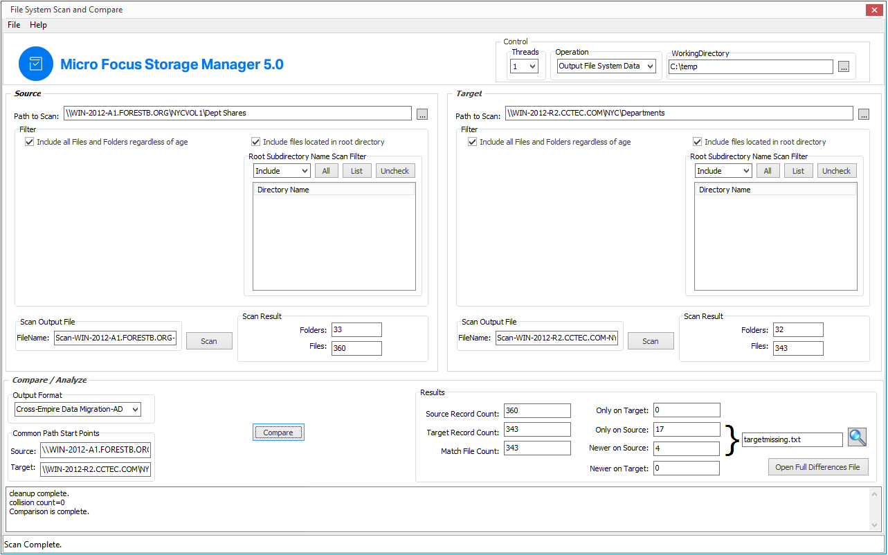This screenshot has height=555, width=888.
Task: Click the Target Path to Scan field
Action: click(x=678, y=113)
